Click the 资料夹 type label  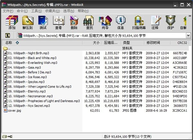127,48
